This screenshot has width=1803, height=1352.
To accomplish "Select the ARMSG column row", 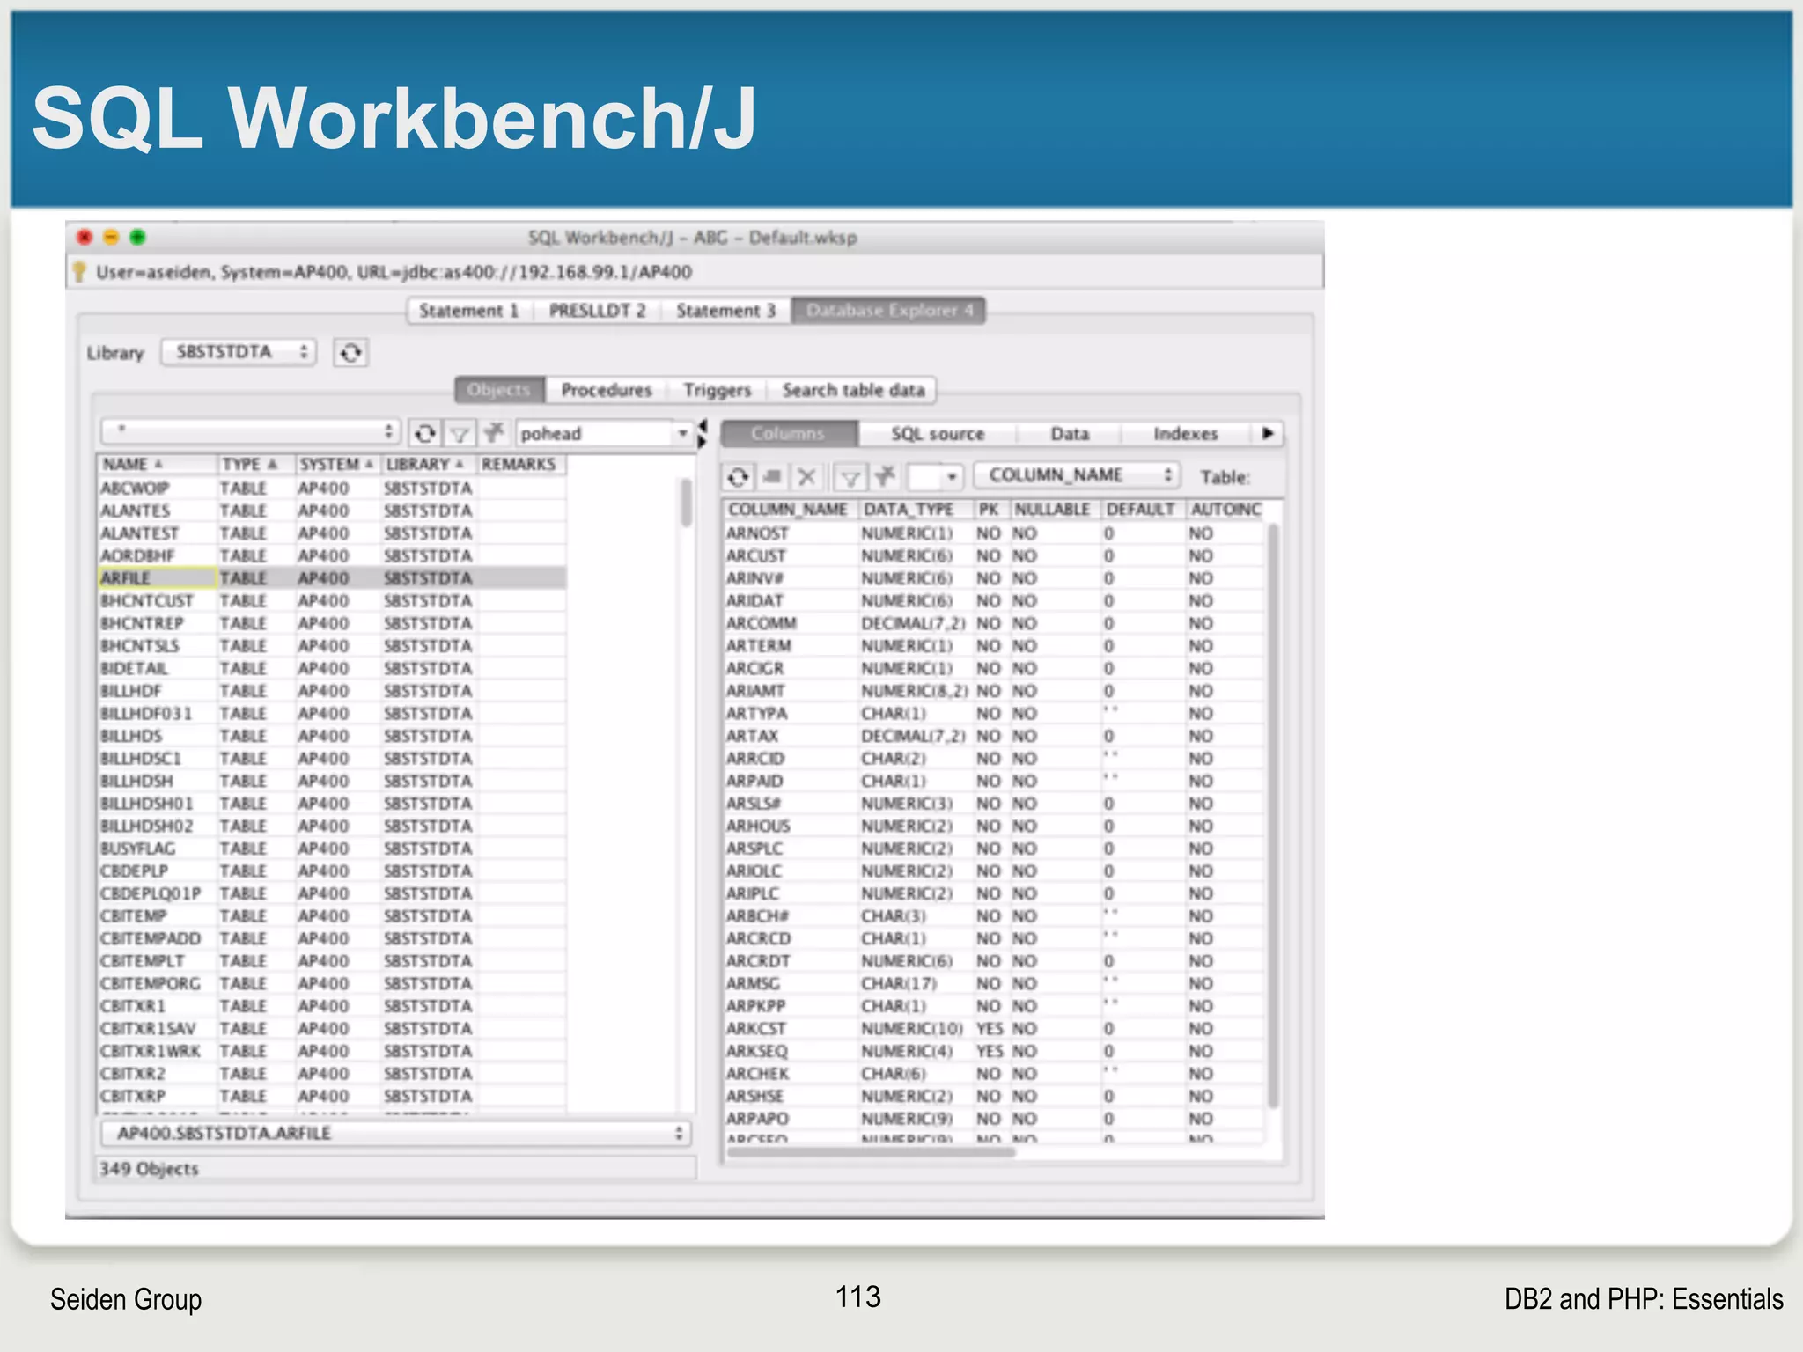I will click(994, 983).
